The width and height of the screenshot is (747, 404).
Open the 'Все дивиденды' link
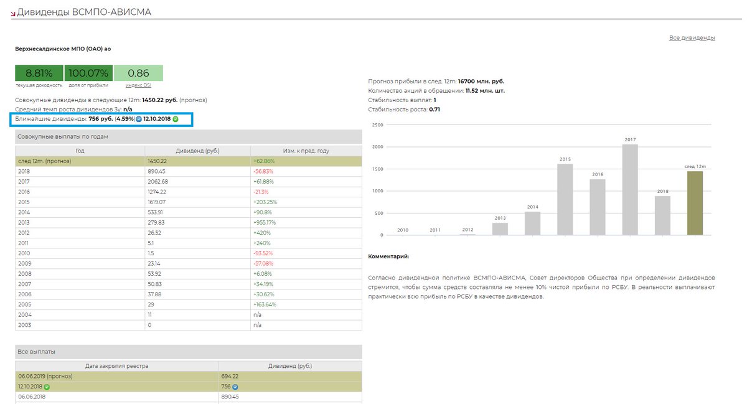coord(692,38)
